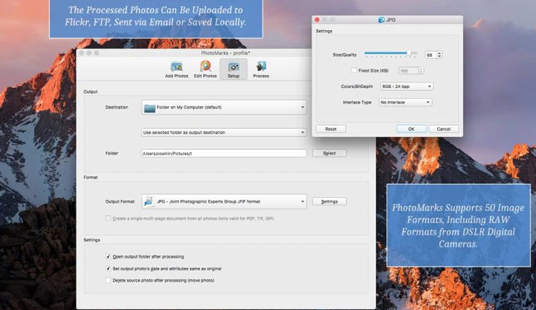Open the Output Format dropdown
Screen dimensions: 536x310
click(224, 201)
